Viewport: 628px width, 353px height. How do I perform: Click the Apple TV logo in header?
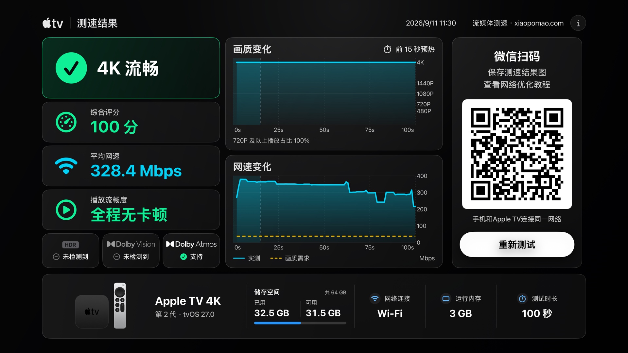(x=53, y=23)
